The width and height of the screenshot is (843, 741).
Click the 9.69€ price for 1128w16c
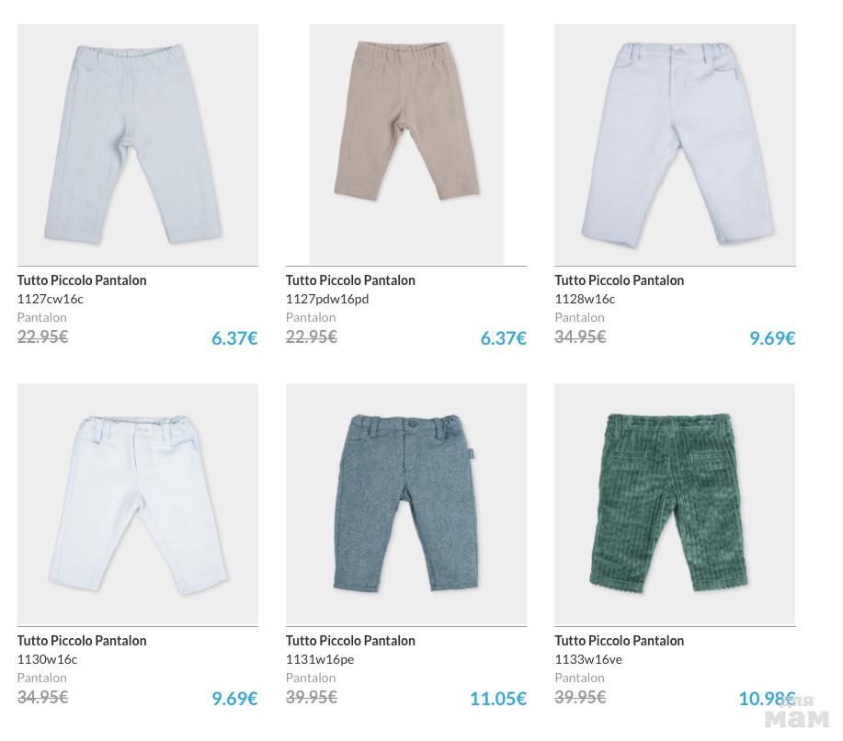pyautogui.click(x=772, y=338)
